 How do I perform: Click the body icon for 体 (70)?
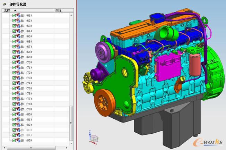18,62
